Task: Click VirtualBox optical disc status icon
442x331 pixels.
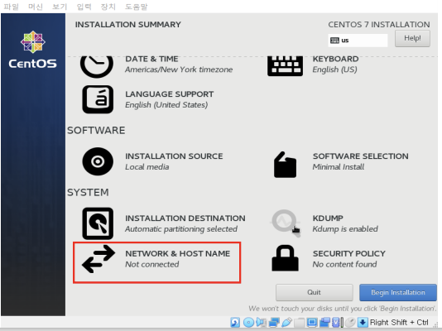Action: 248,322
